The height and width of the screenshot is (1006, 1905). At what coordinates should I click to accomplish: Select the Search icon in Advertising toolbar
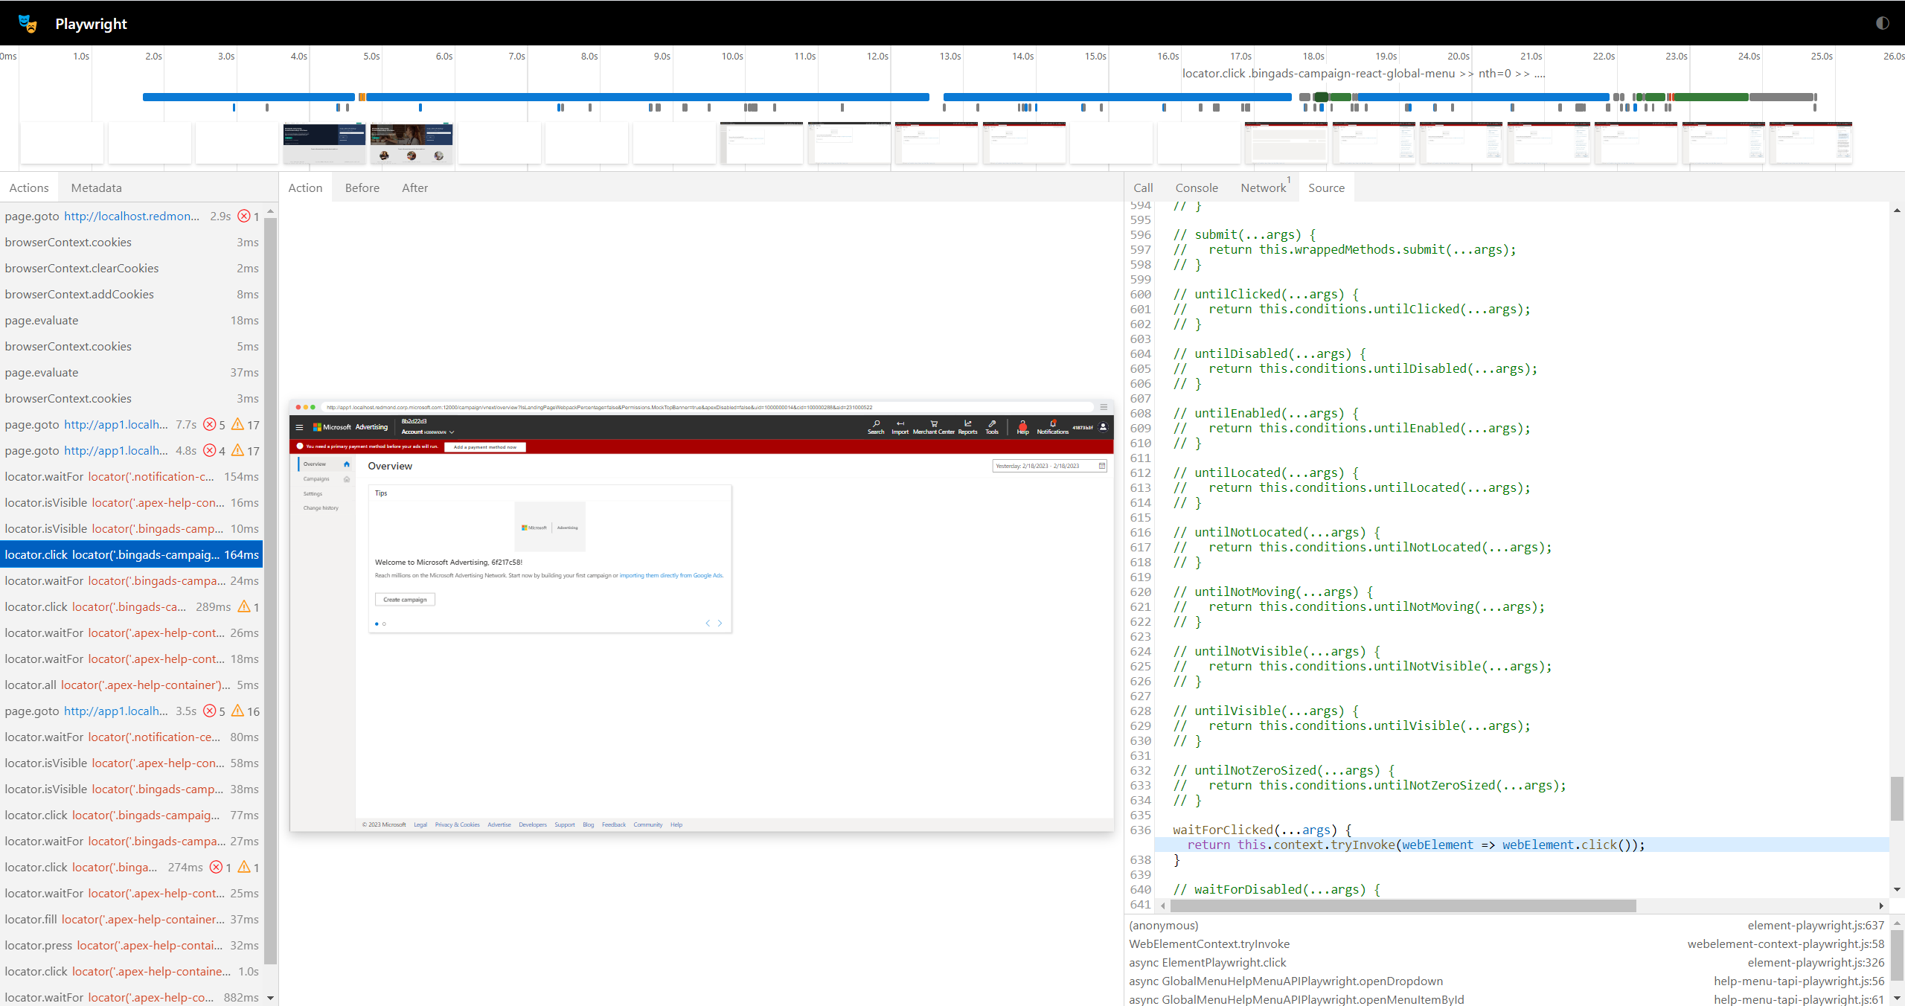(x=877, y=424)
